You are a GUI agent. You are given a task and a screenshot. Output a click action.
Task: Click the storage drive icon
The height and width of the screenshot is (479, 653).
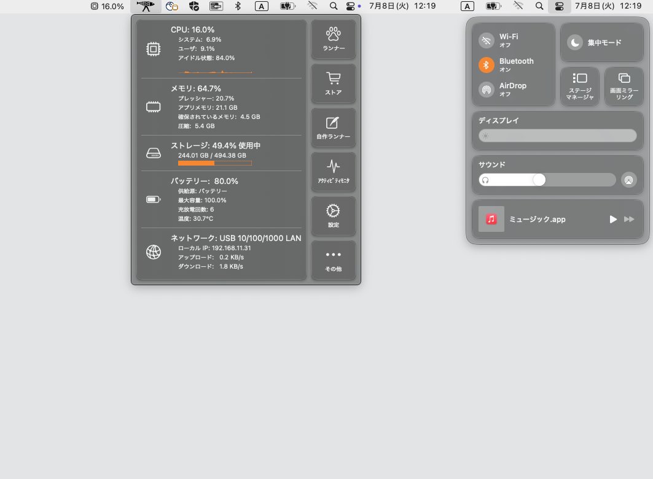point(153,153)
